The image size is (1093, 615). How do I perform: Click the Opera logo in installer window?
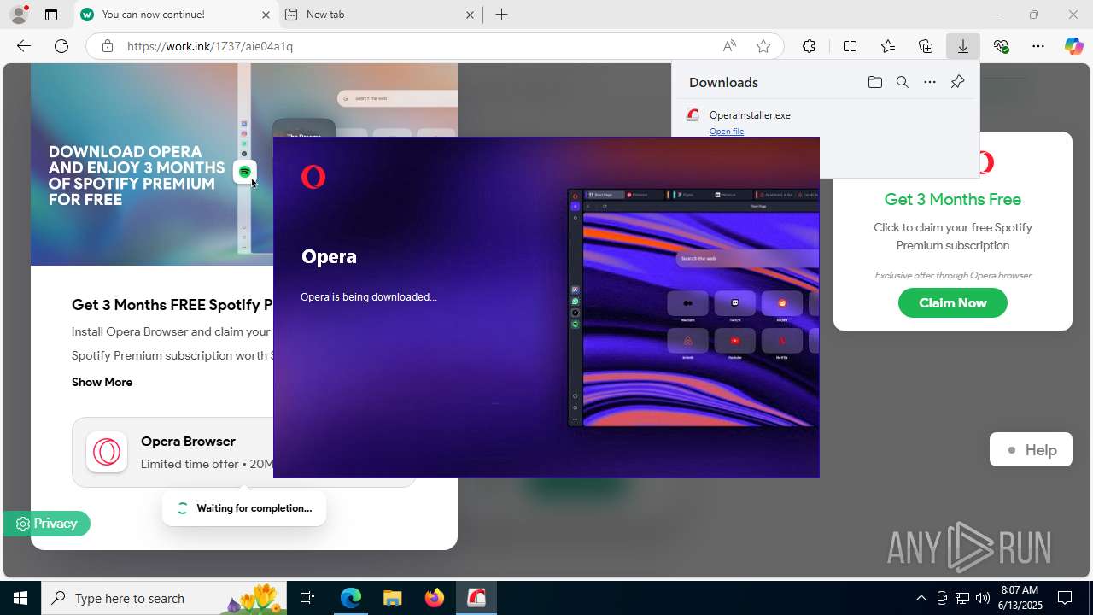pyautogui.click(x=313, y=177)
